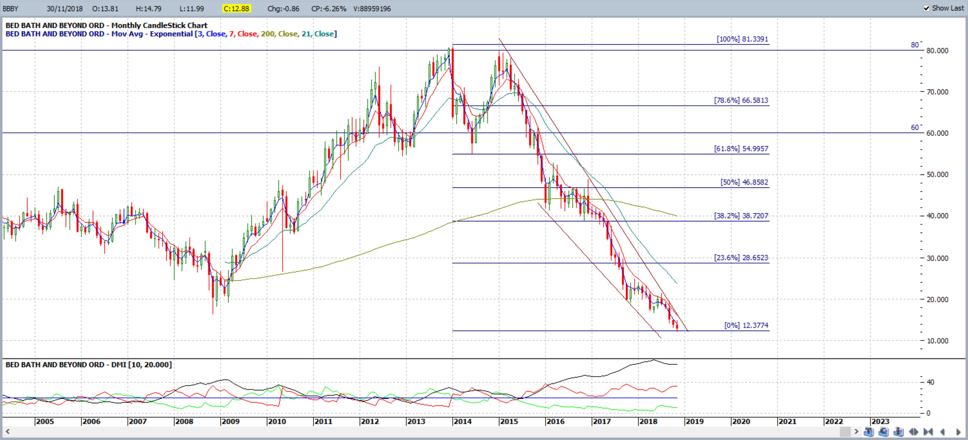968x440 pixels.
Task: Click the 80 horizontal line label
Action: click(915, 45)
